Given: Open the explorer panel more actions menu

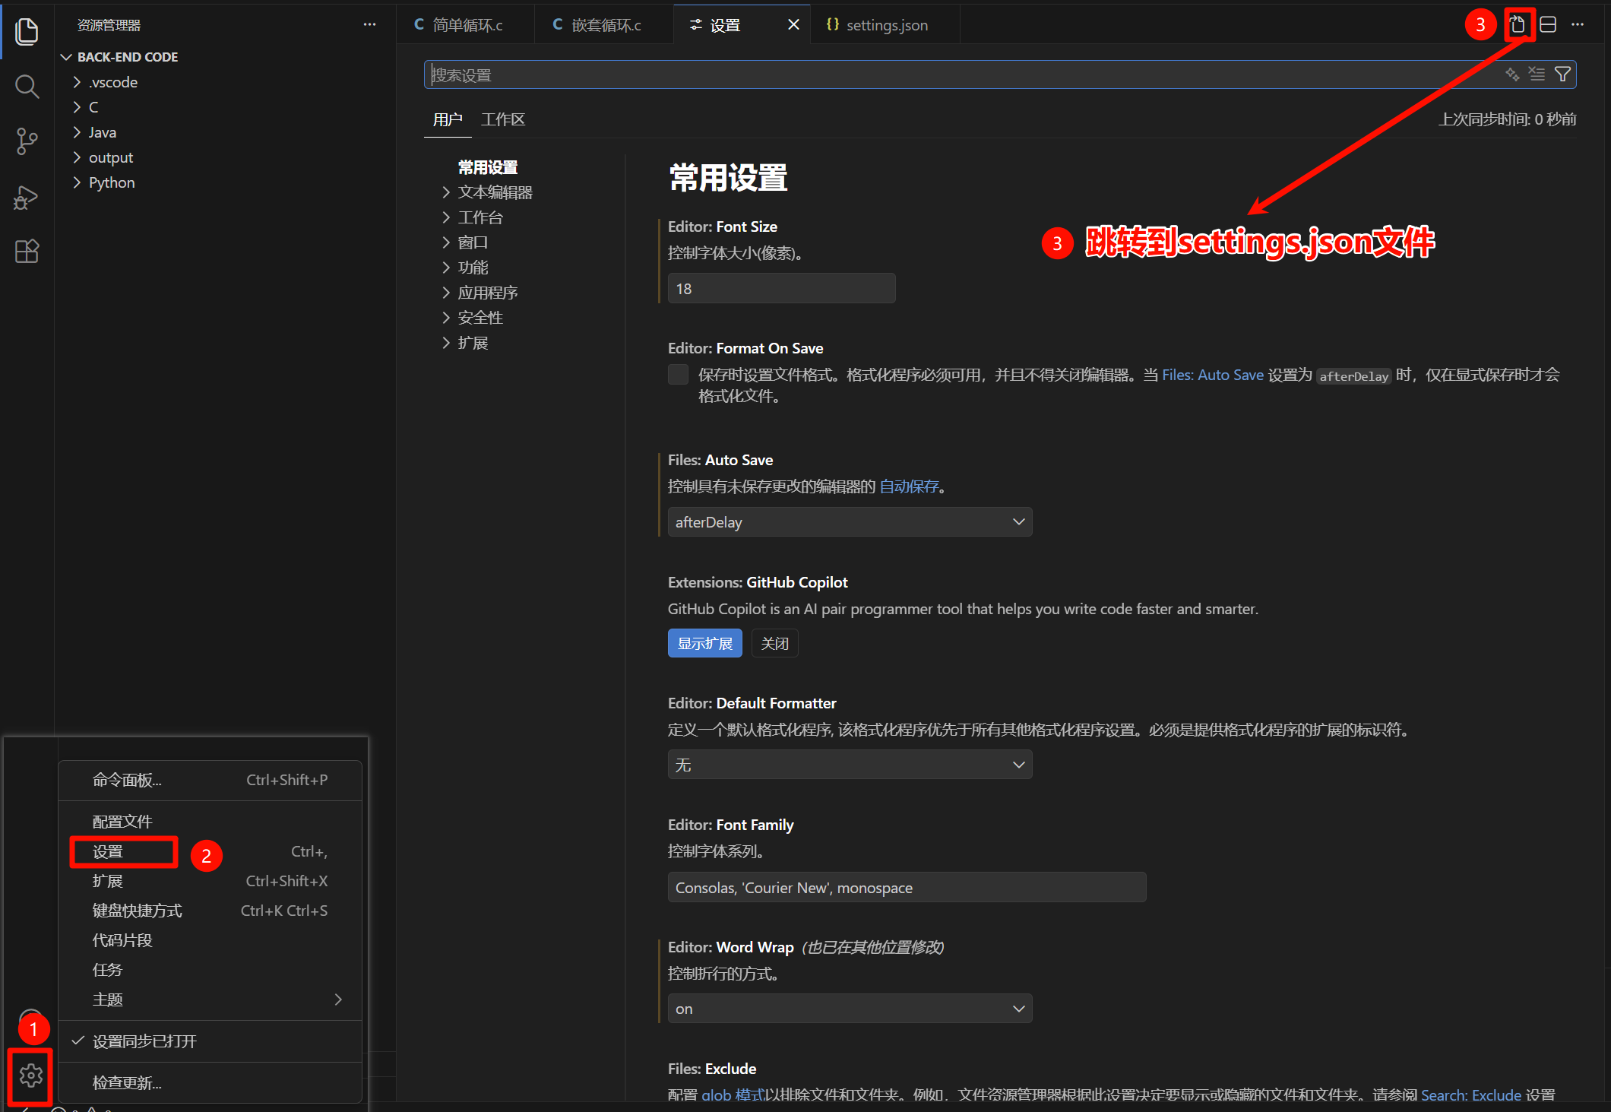Looking at the screenshot, I should click(369, 25).
